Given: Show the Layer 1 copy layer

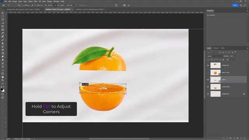Looking at the screenshot, I should (x=208, y=73).
